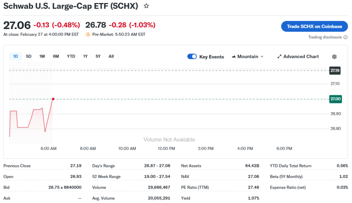Expand the Mountain chart style dropdown
352x203 pixels.
[262, 57]
